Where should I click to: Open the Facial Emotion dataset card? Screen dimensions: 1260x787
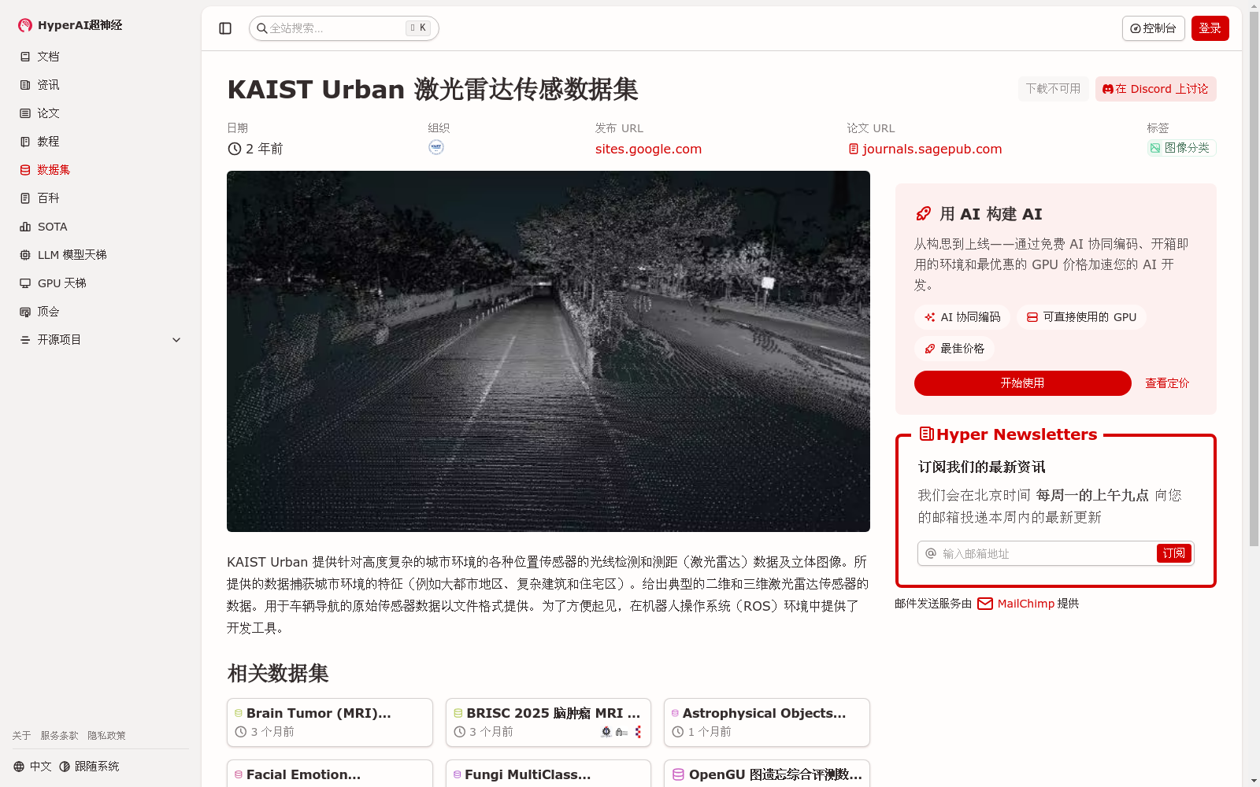(330, 774)
